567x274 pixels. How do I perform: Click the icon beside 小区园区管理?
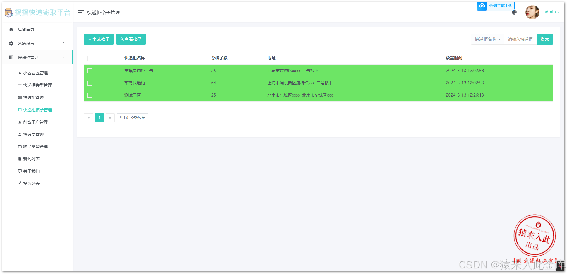[20, 73]
